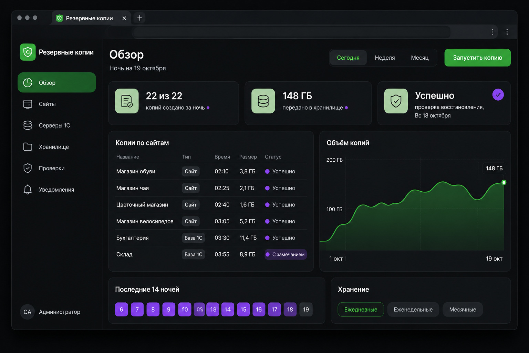Click the База 1С tag in the Бухгалтерия row

click(x=193, y=238)
